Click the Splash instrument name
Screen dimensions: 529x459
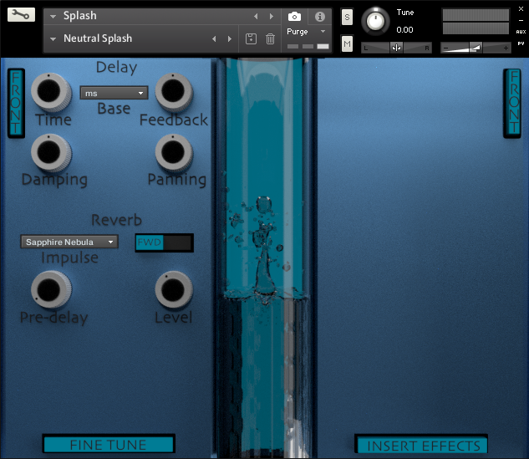80,16
